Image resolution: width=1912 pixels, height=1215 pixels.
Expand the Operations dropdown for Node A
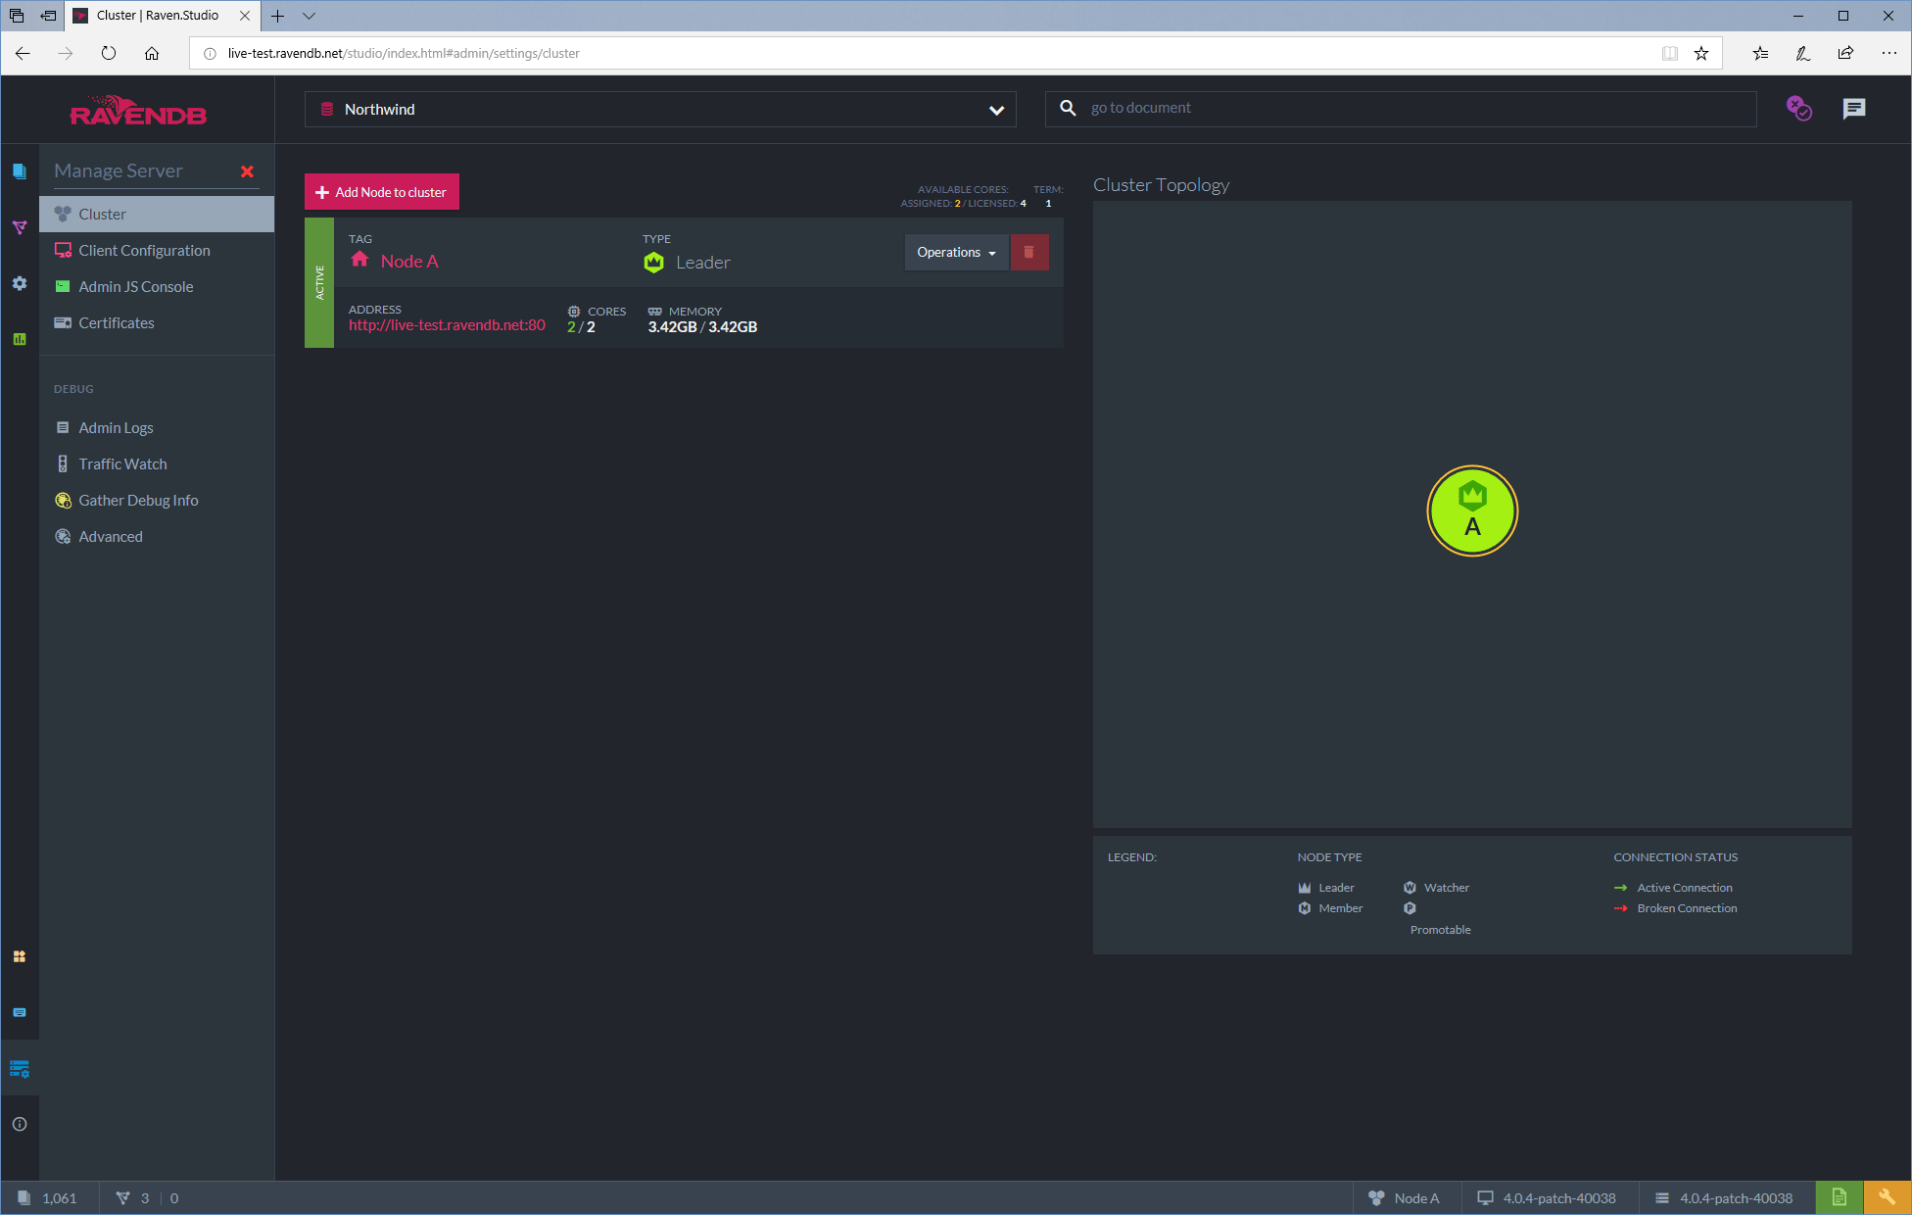955,253
